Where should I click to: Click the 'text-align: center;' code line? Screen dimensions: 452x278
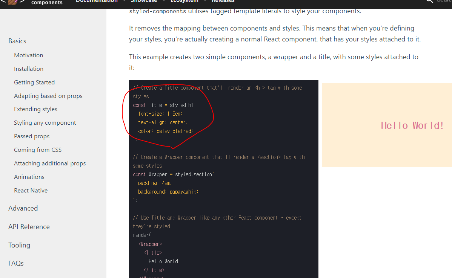(163, 122)
